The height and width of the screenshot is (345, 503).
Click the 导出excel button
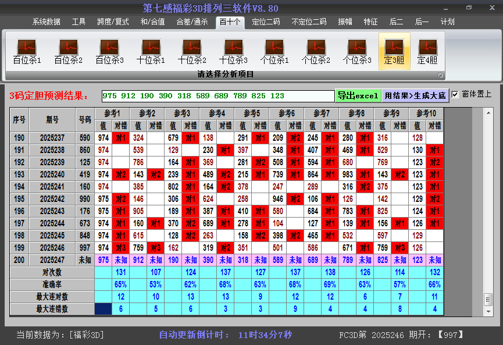(x=358, y=95)
